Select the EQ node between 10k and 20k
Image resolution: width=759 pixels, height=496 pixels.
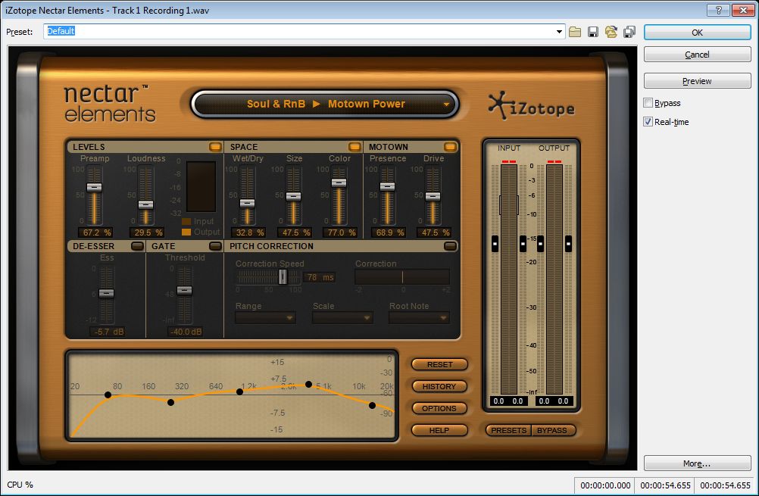(372, 406)
